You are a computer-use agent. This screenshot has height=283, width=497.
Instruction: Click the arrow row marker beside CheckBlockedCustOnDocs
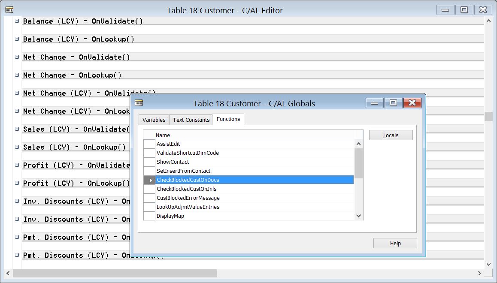click(149, 180)
